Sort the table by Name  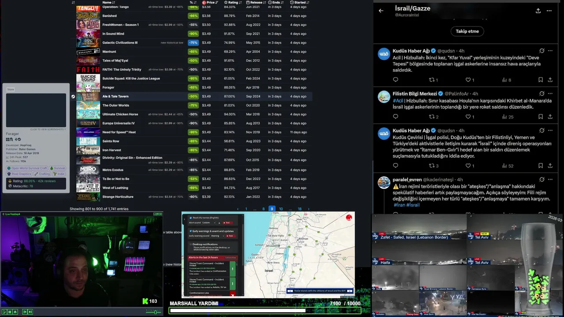(108, 2)
